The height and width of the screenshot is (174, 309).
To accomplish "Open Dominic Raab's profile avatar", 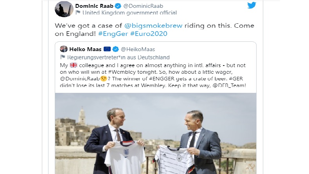I will 63,9.
